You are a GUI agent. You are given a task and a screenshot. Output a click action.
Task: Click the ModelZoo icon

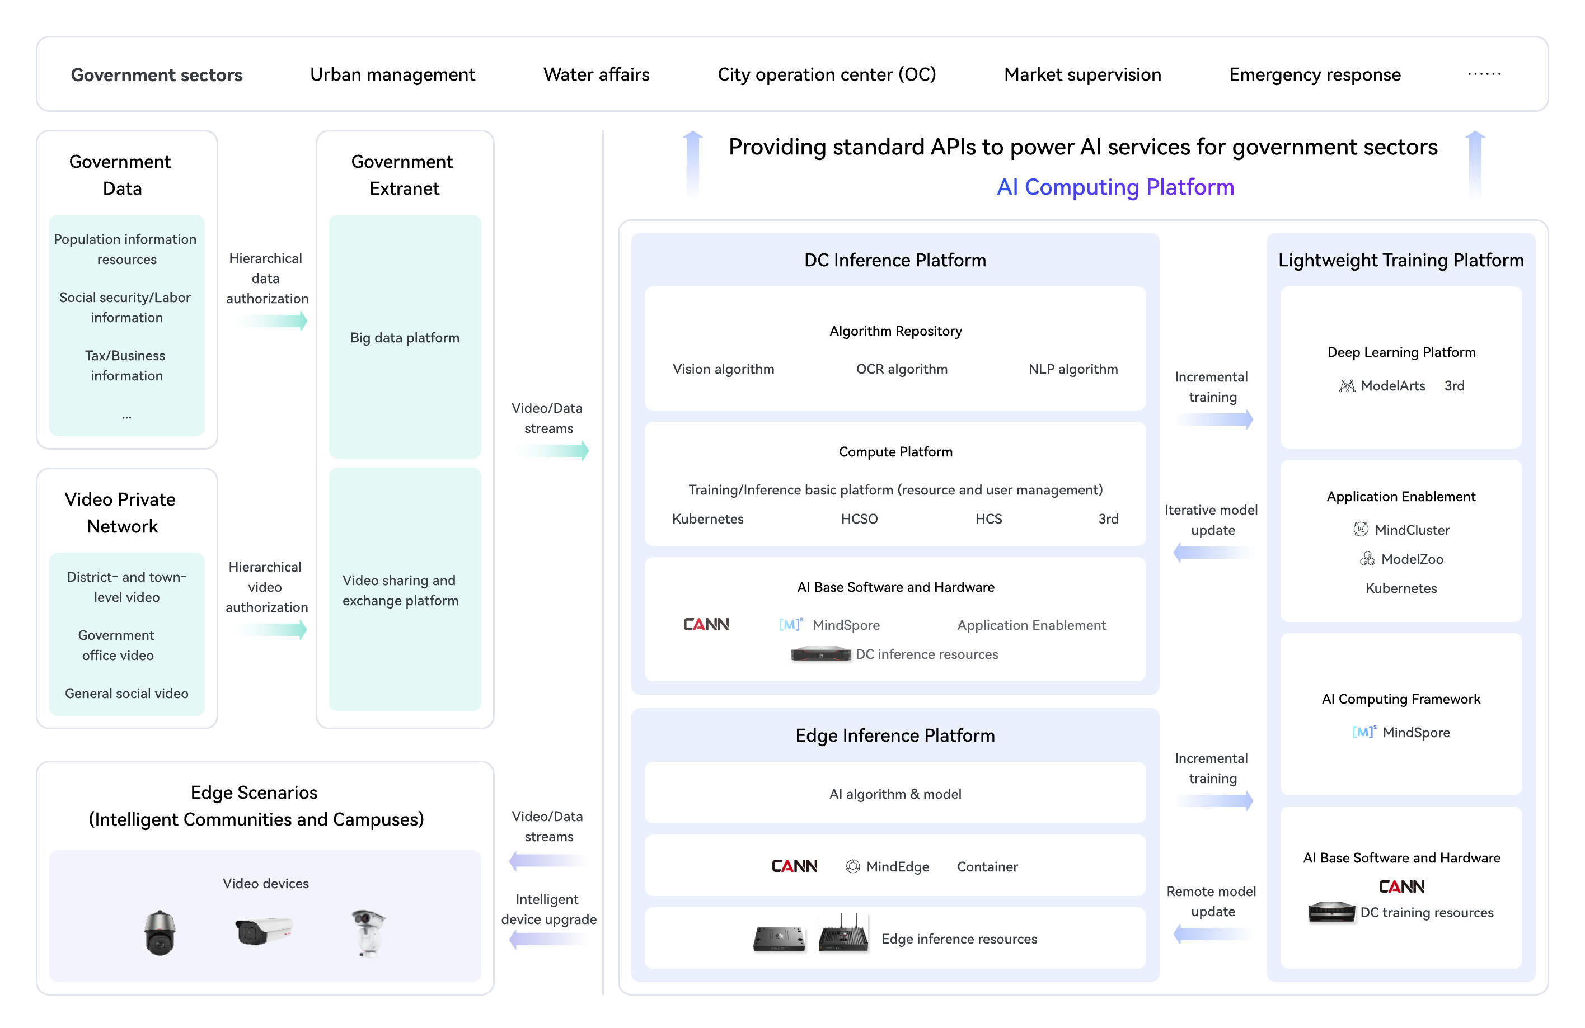coord(1367,559)
